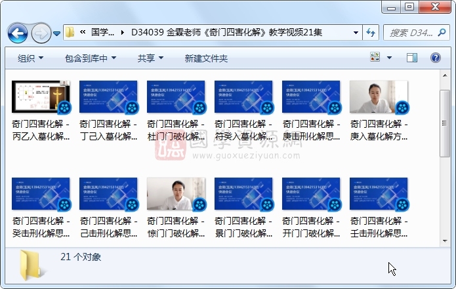456x289 pixels.
Task: Click the blue Help question mark icon
Action: point(436,58)
